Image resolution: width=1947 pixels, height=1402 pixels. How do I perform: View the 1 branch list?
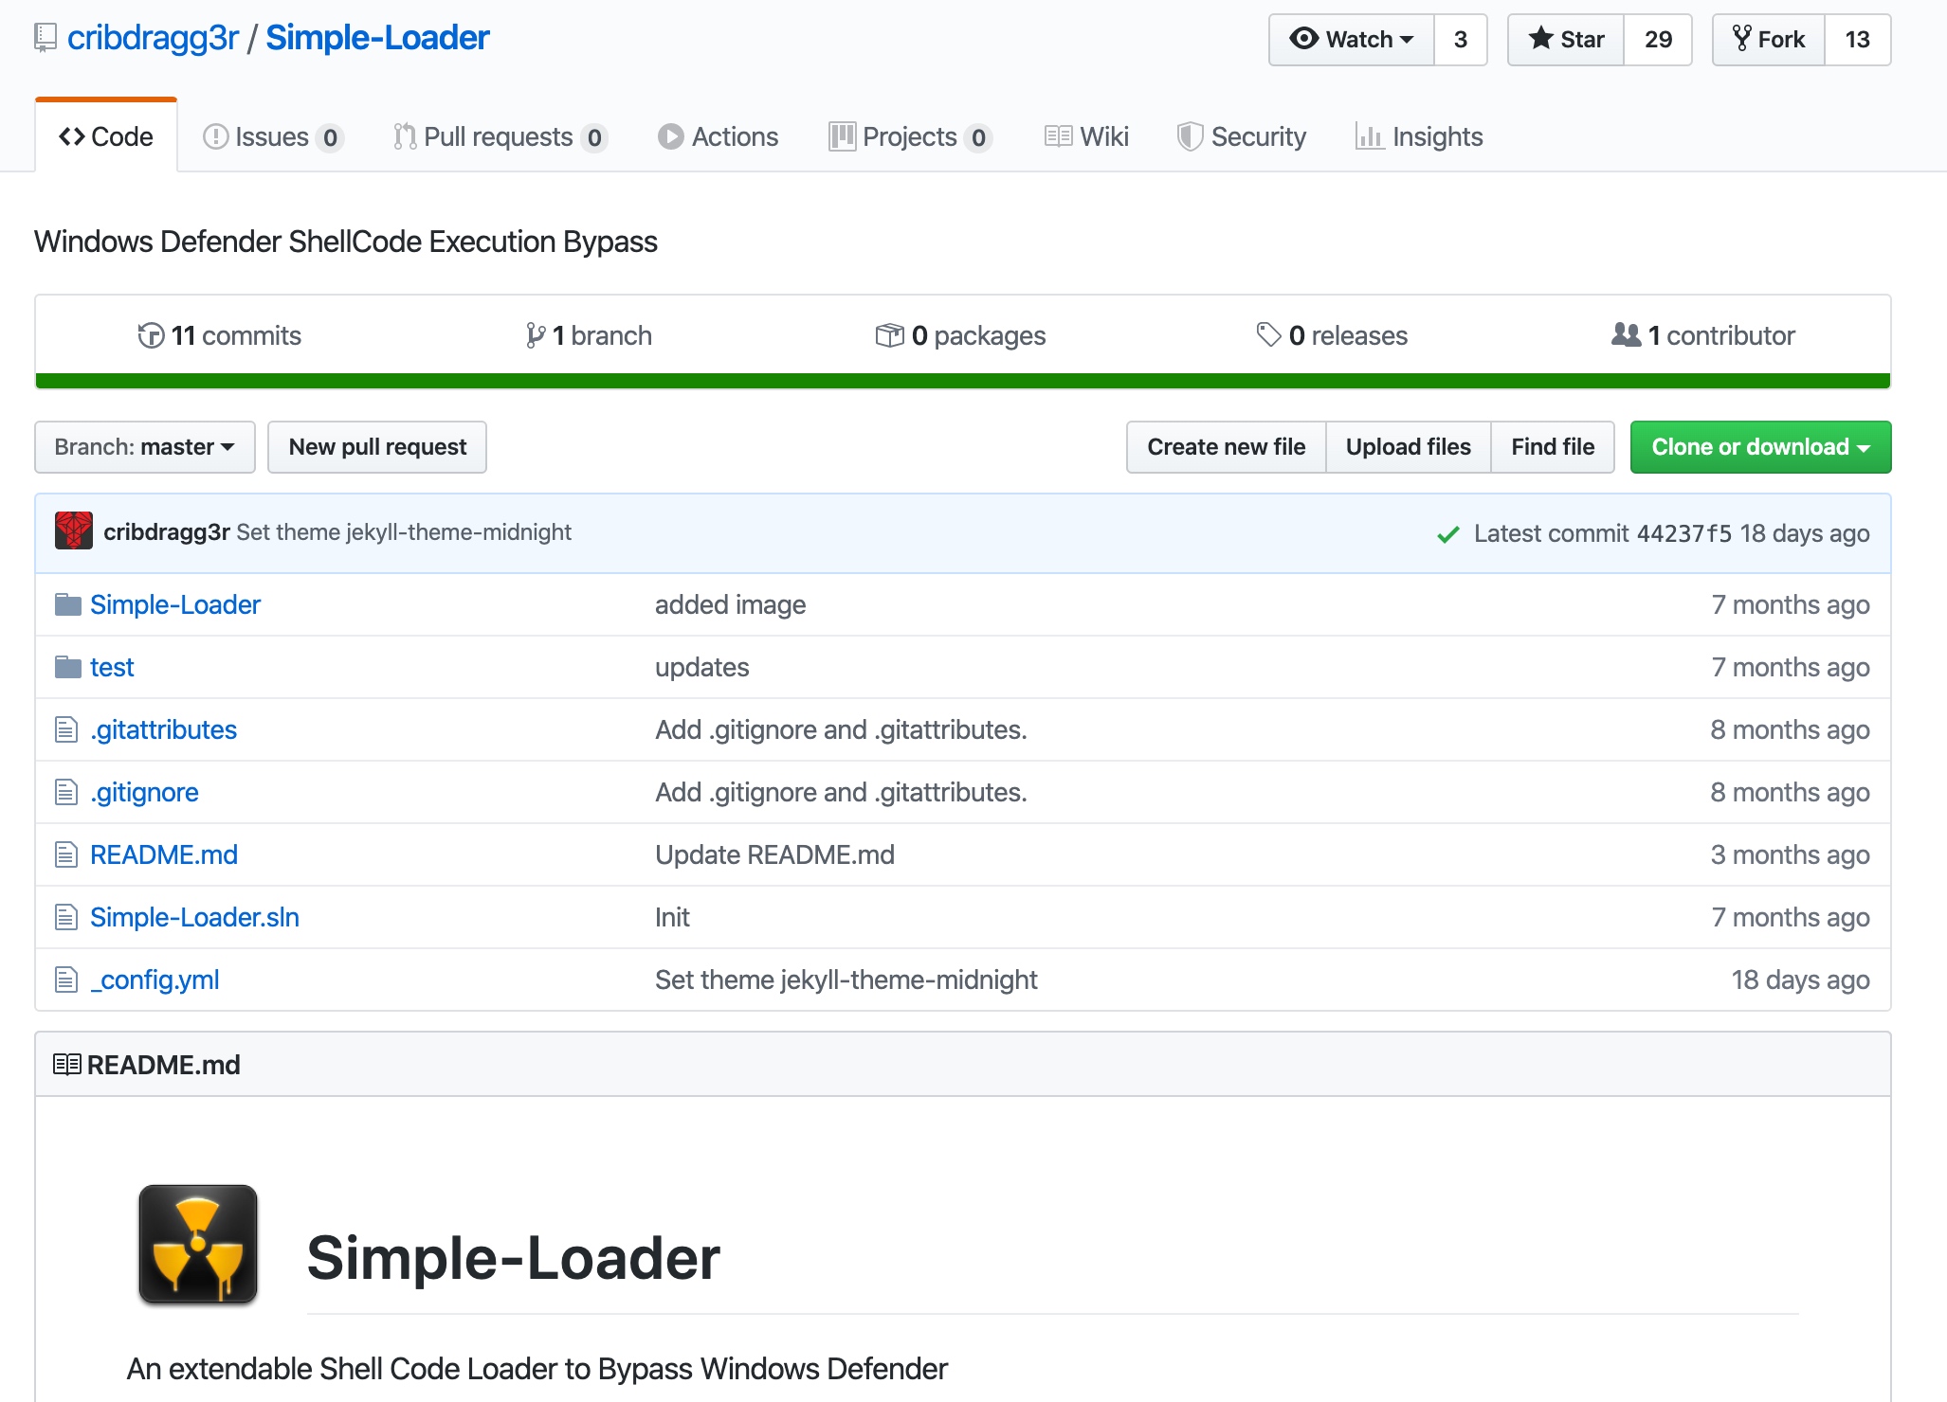pyautogui.click(x=589, y=335)
